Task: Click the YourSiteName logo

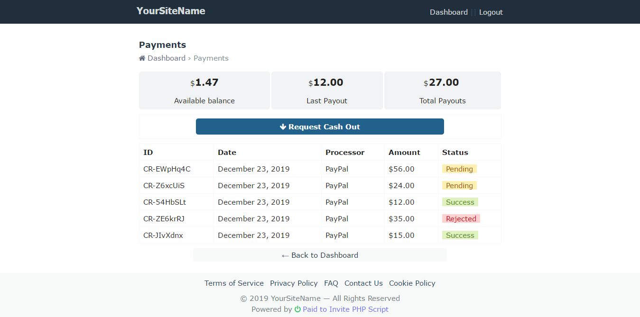Action: [x=171, y=11]
